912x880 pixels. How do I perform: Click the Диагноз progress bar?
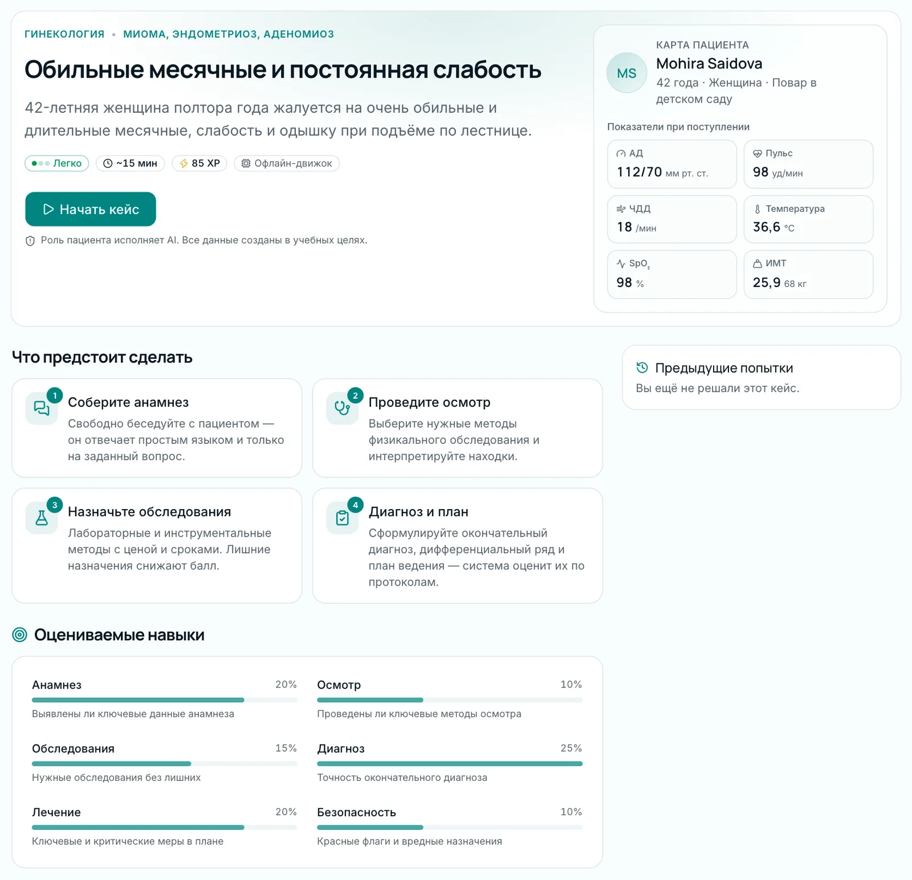pyautogui.click(x=450, y=764)
